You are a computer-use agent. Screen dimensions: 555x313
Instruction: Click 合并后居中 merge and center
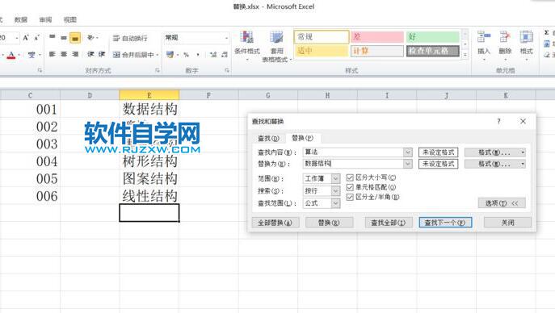(133, 54)
